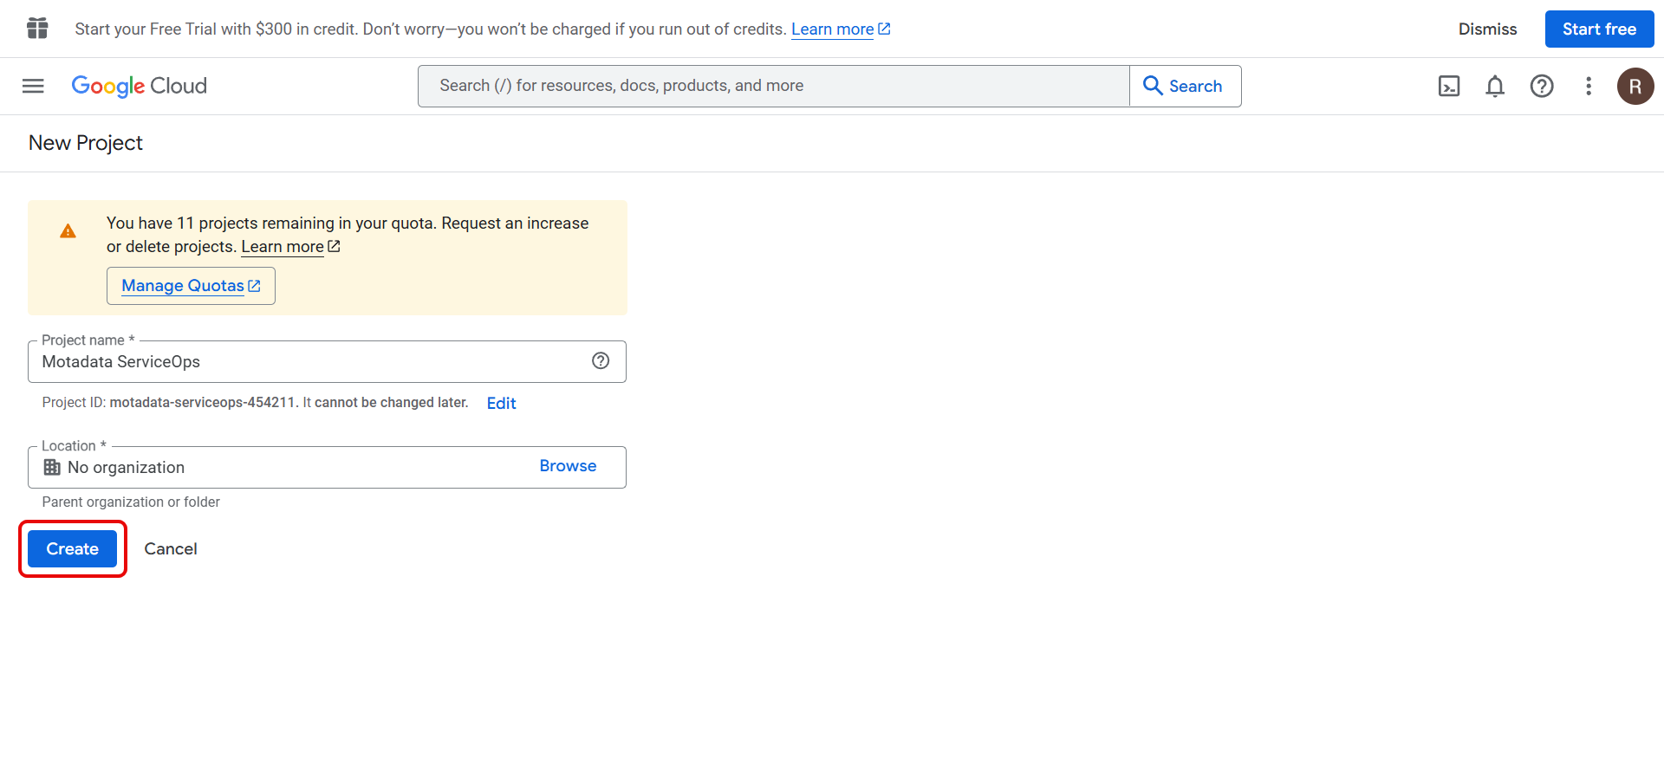Browse for a parent organization location
The width and height of the screenshot is (1664, 771).
[x=568, y=466]
